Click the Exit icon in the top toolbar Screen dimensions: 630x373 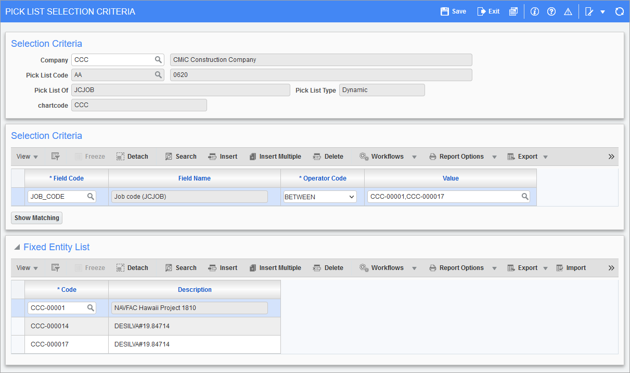point(487,11)
